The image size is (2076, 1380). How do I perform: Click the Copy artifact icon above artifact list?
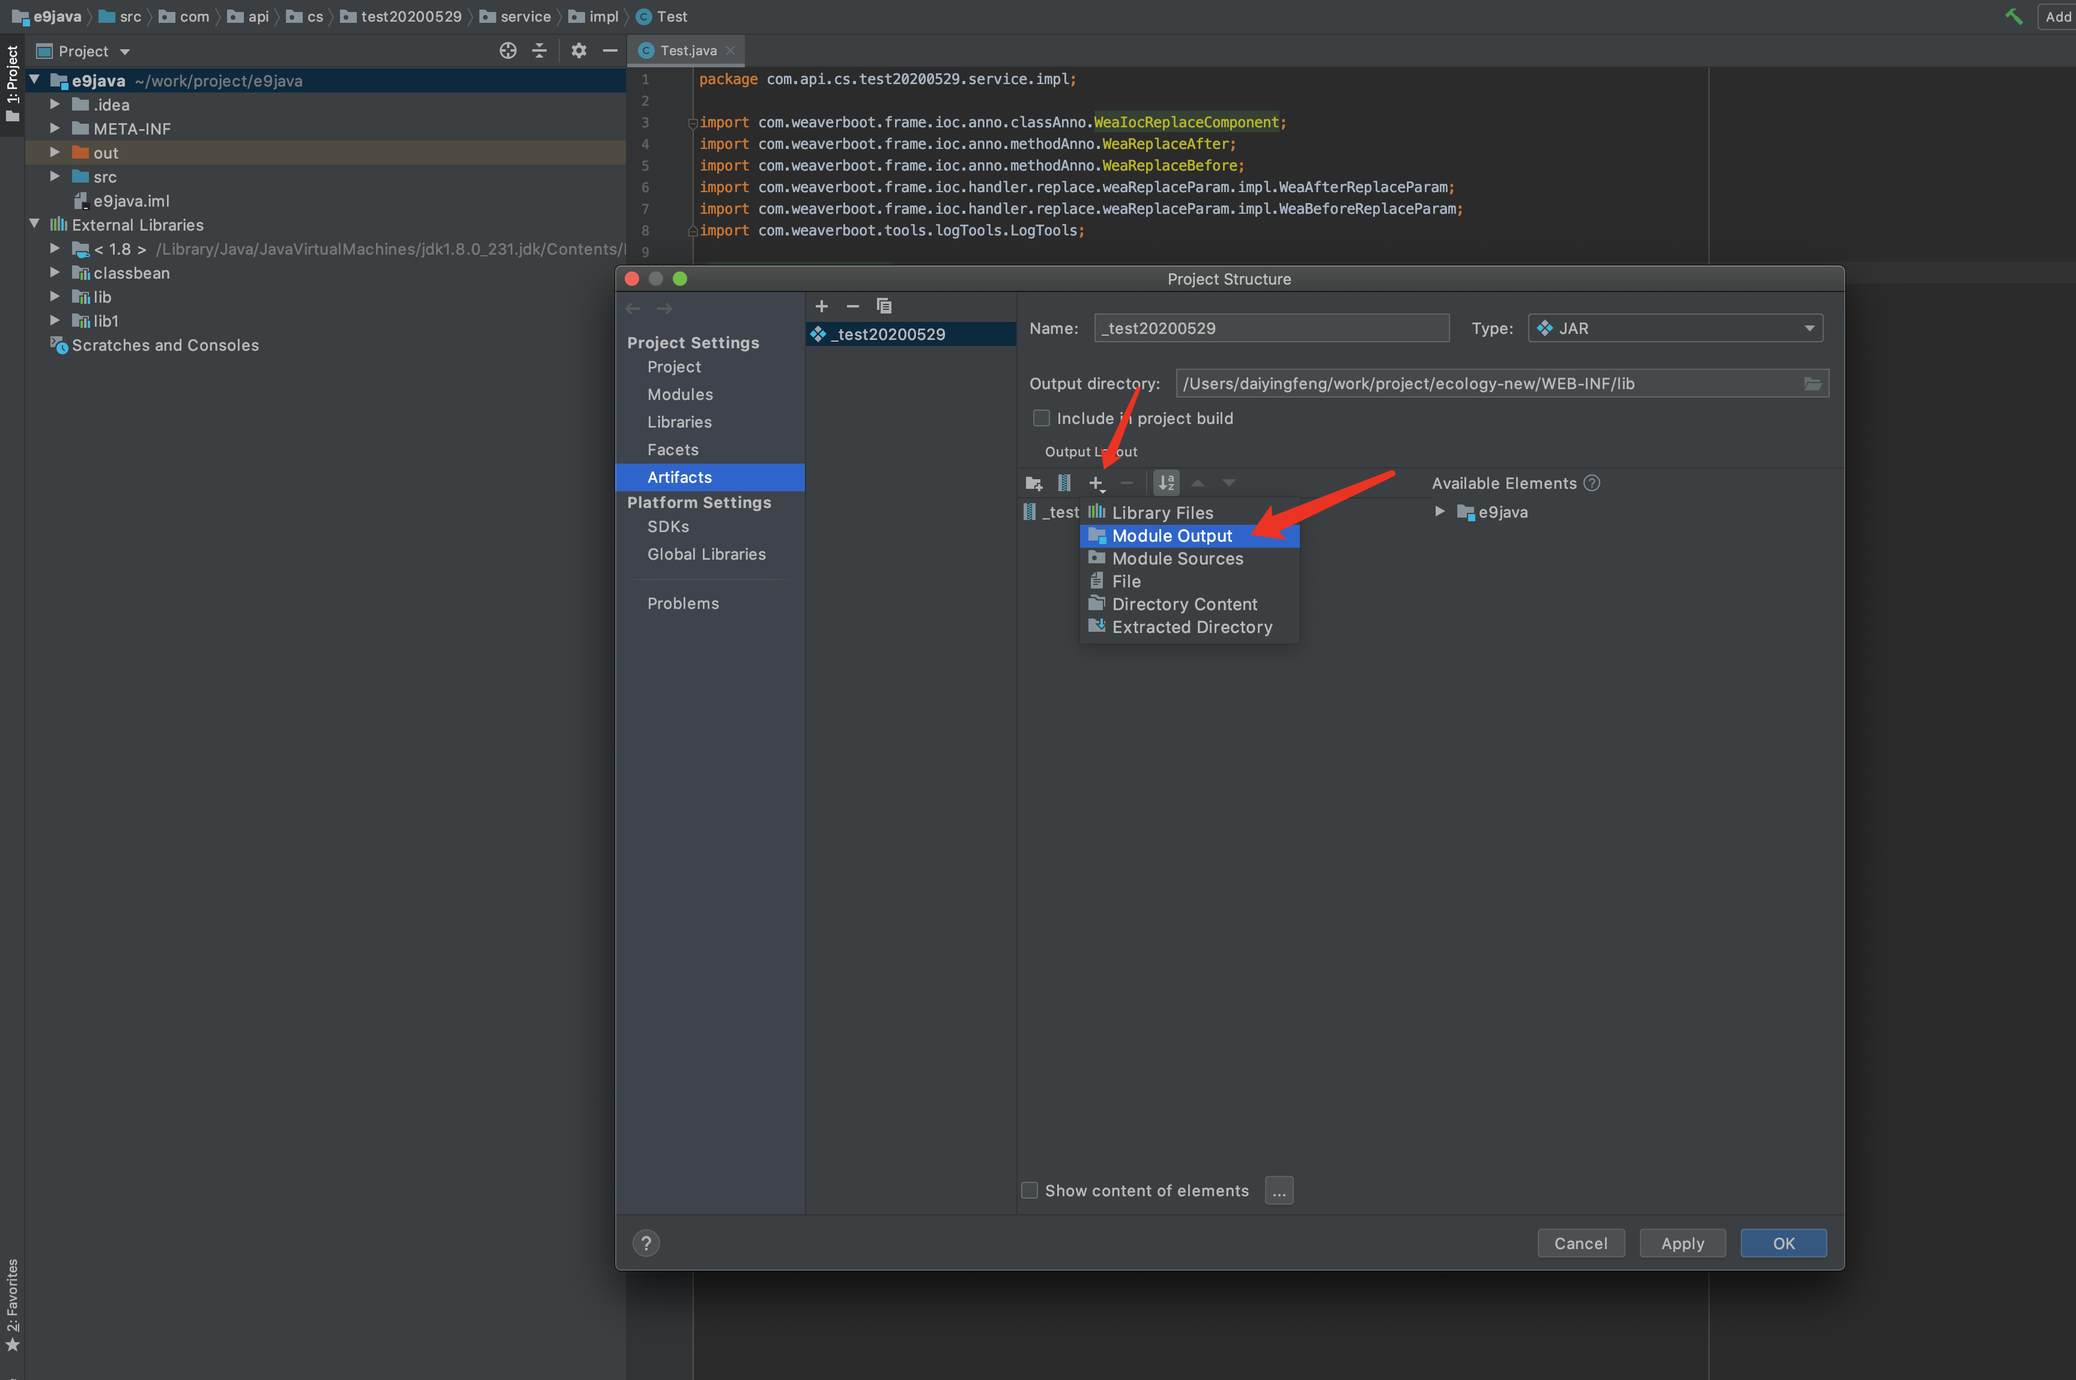pos(884,306)
